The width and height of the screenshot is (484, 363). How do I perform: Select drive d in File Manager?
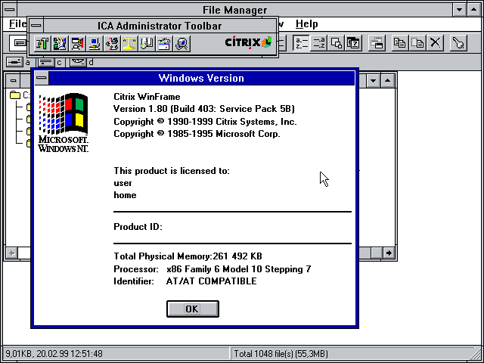click(x=82, y=62)
